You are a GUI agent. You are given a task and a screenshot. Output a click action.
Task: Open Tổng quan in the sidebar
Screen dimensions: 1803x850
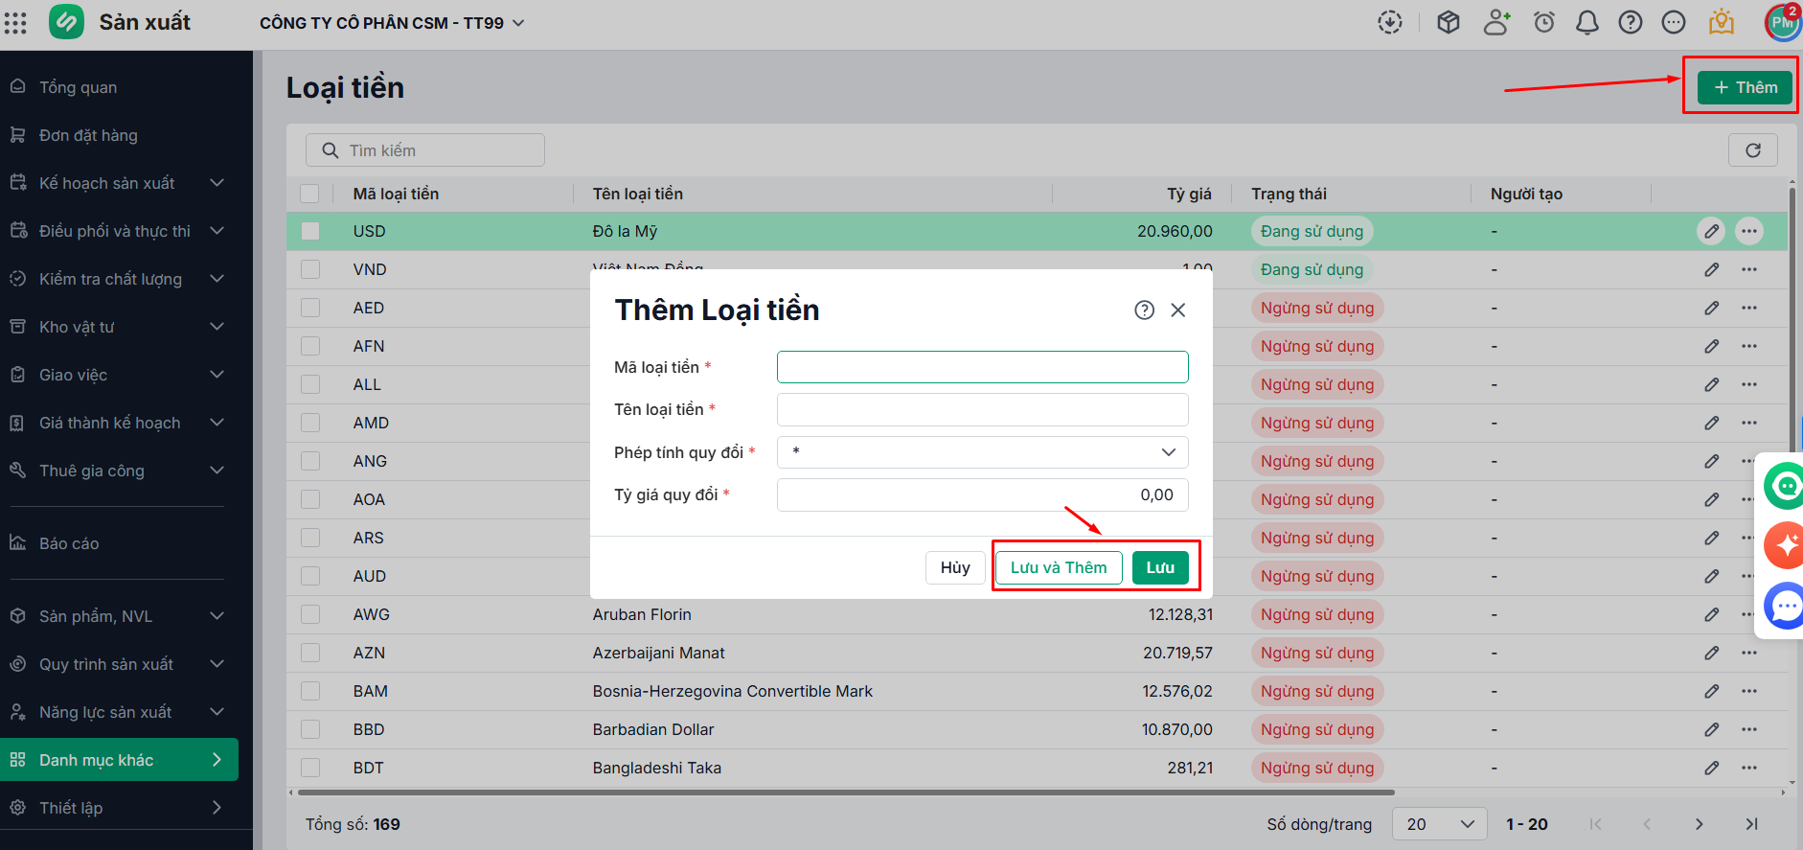coord(119,87)
